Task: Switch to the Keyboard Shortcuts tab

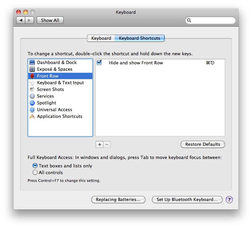Action: click(x=140, y=38)
